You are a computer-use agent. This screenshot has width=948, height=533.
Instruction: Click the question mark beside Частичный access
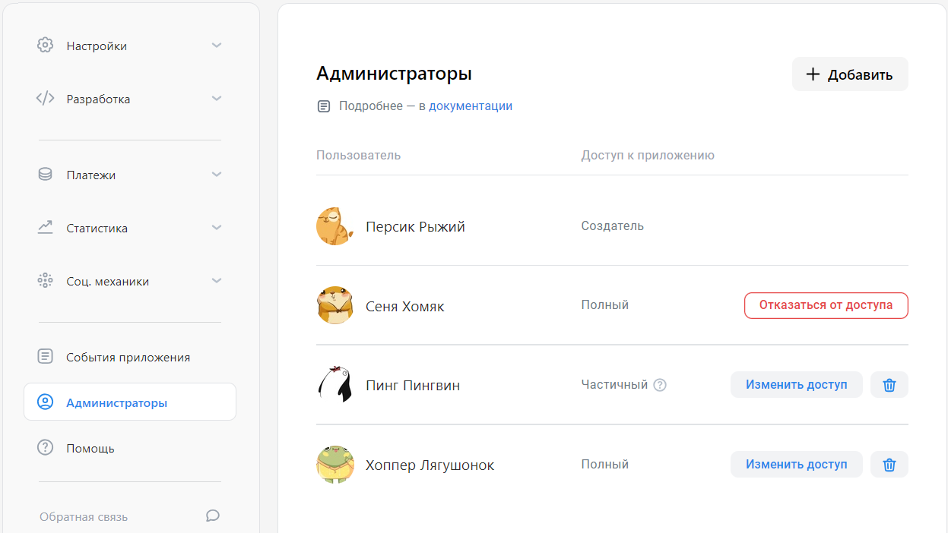pos(659,385)
